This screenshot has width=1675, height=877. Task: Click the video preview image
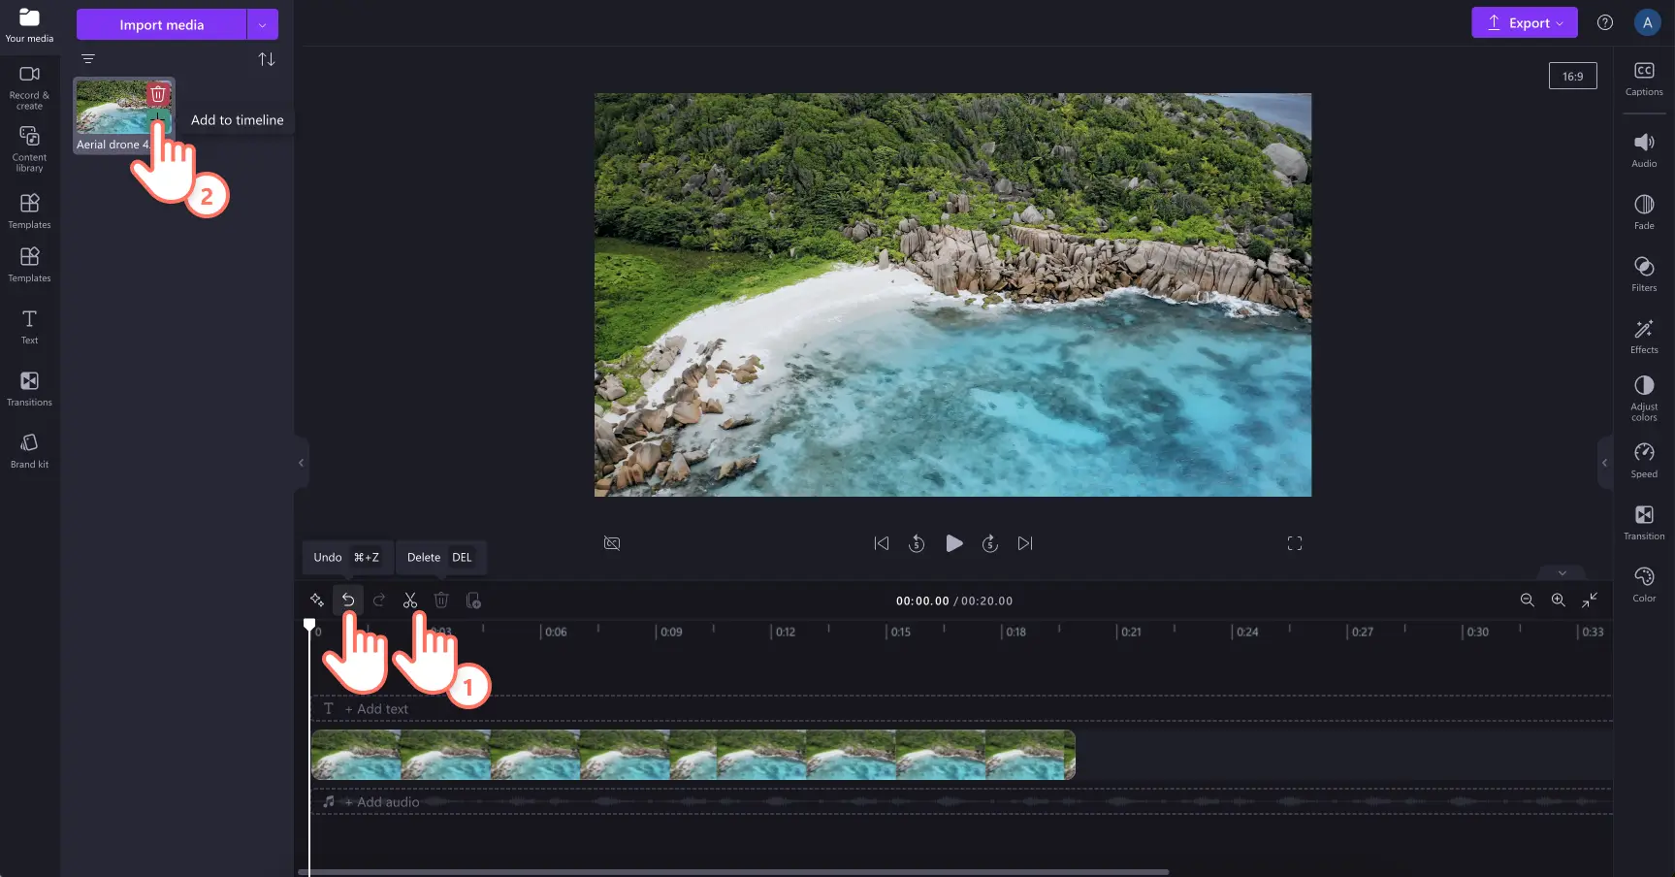pyautogui.click(x=952, y=295)
